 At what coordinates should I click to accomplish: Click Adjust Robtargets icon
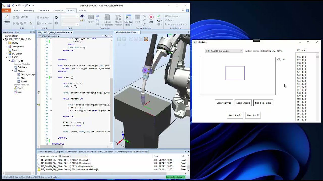[x=107, y=17]
